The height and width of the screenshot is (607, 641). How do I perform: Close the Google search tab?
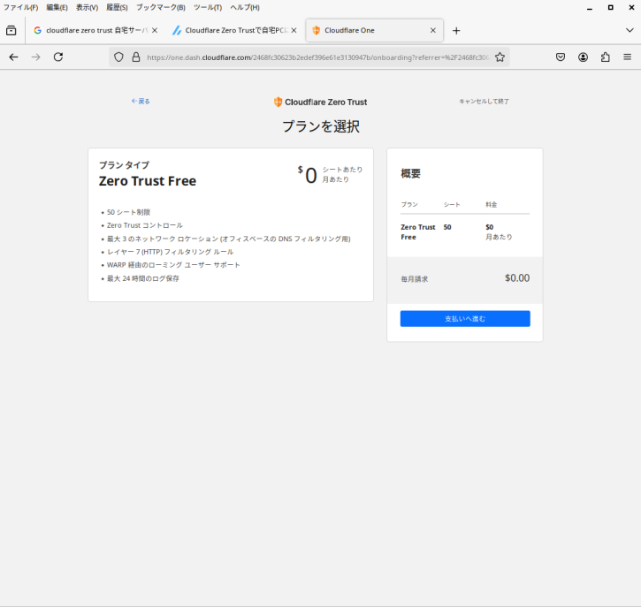[x=155, y=30]
